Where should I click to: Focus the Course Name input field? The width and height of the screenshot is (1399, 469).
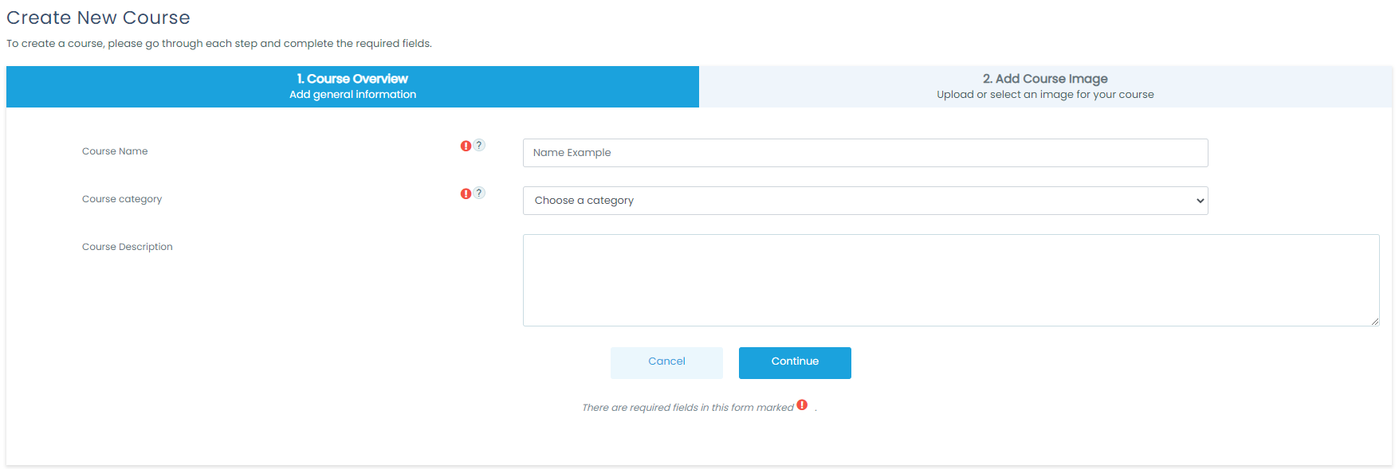click(x=865, y=153)
